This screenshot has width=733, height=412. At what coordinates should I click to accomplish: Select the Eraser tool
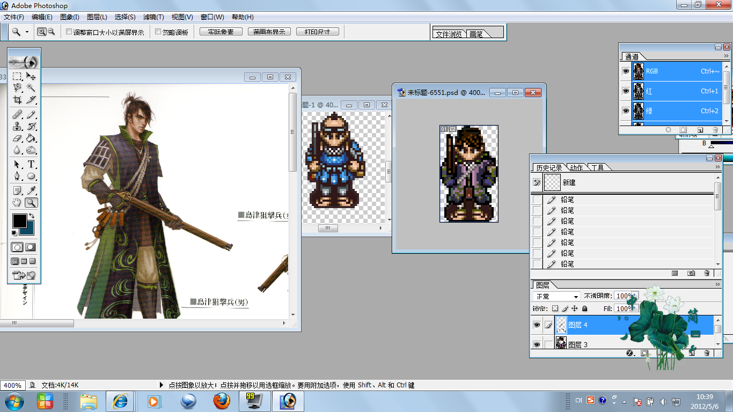[17, 138]
